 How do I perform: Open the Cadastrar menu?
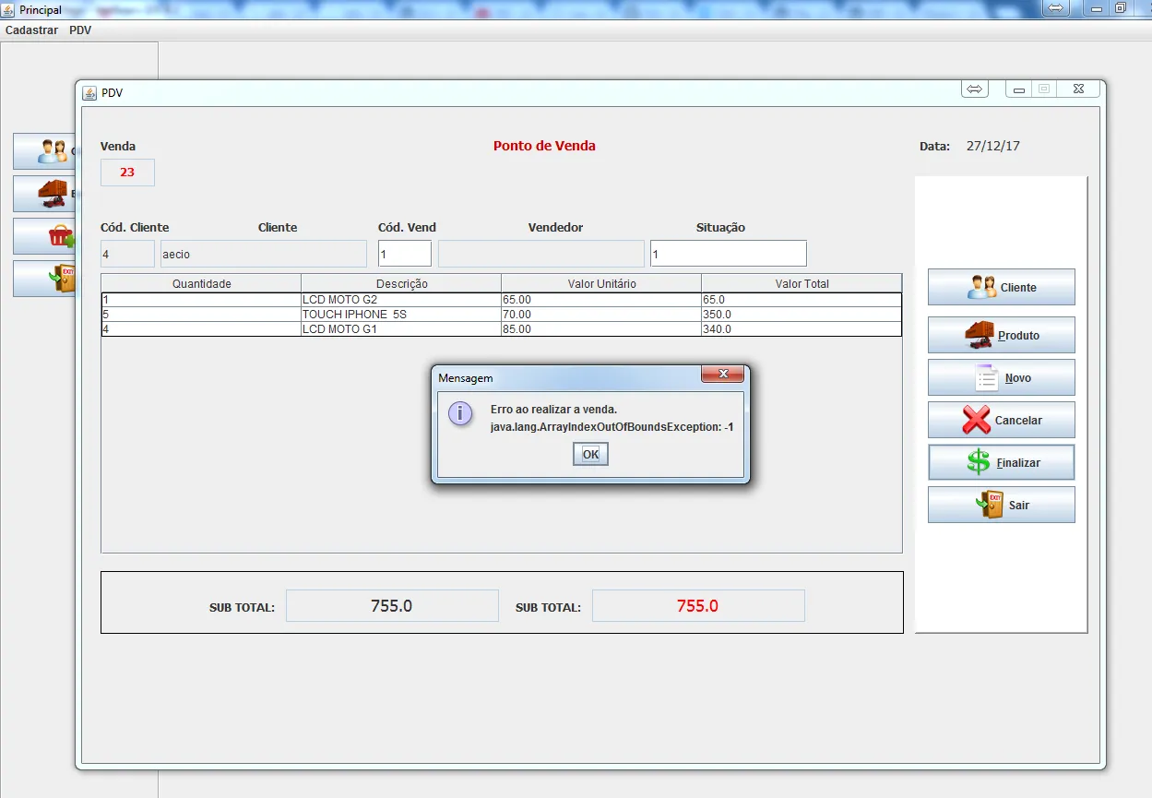(x=31, y=30)
